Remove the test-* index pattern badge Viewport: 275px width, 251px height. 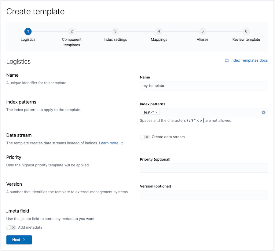(x=156, y=112)
